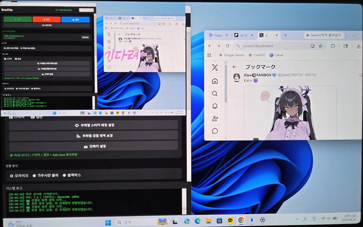
Task: Click the install/cast icon in larger window's address bar
Action: point(313,46)
